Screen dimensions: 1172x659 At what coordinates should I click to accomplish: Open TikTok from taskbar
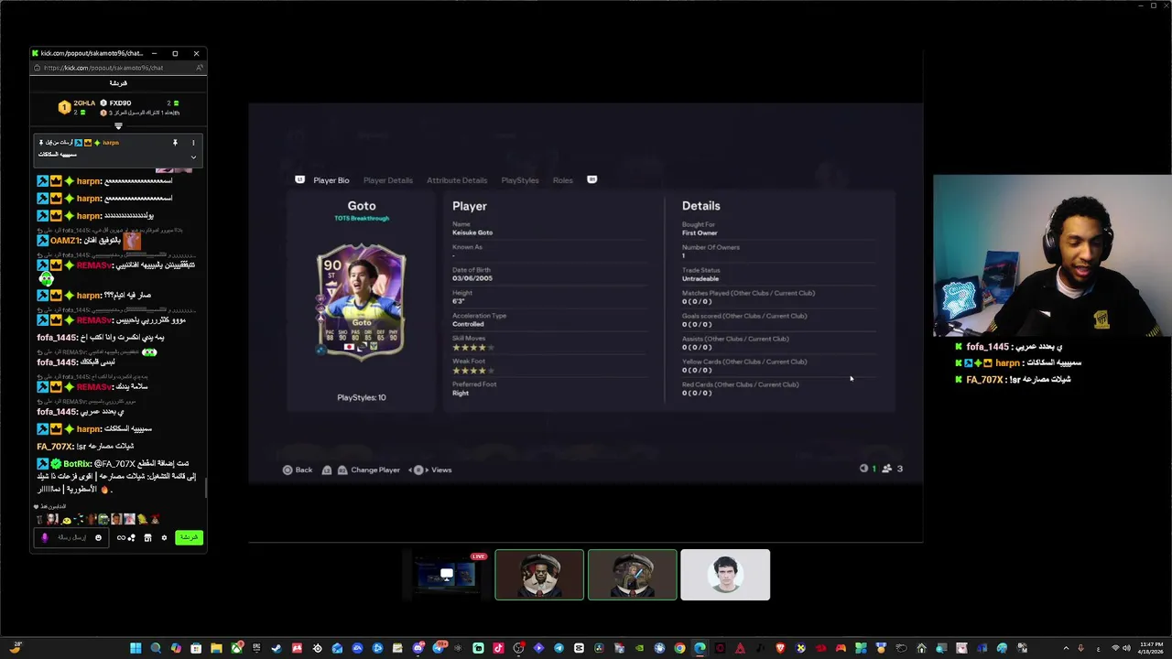(x=498, y=648)
